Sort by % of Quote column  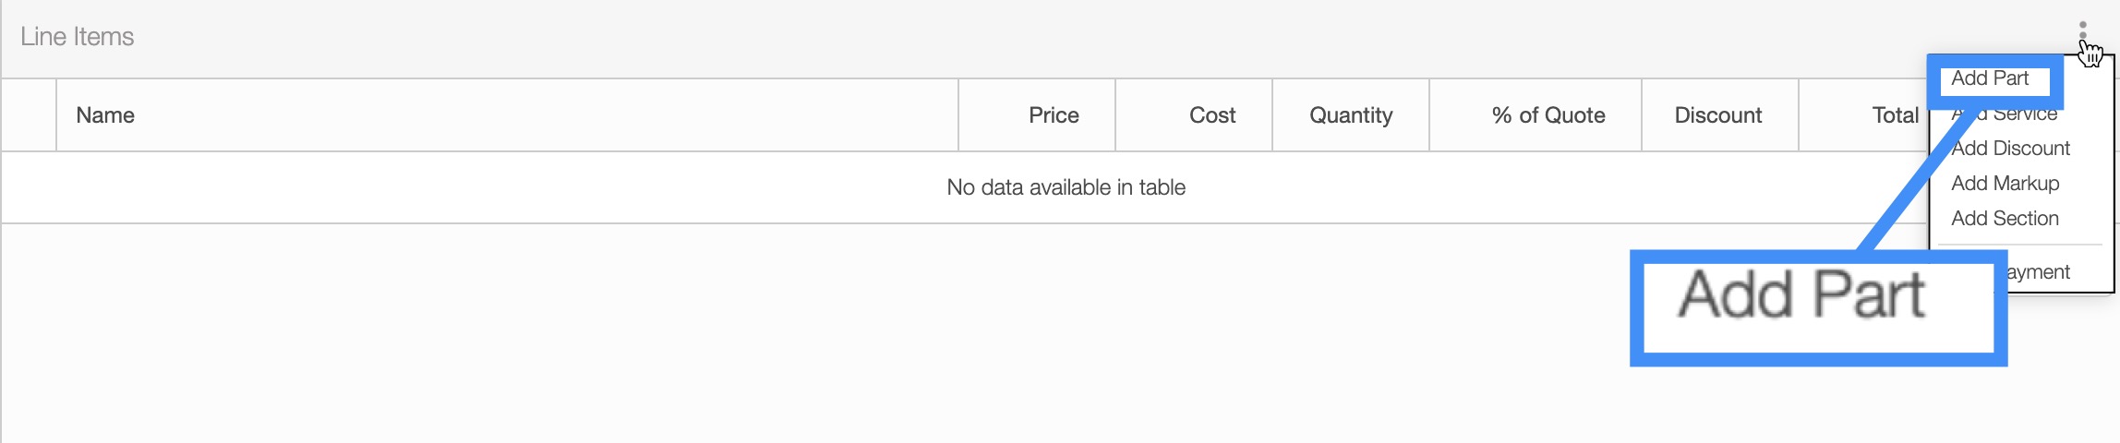[1548, 115]
